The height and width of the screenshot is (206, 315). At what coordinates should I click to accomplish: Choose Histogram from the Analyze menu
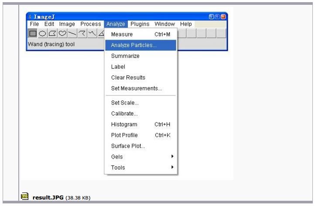pyautogui.click(x=140, y=125)
